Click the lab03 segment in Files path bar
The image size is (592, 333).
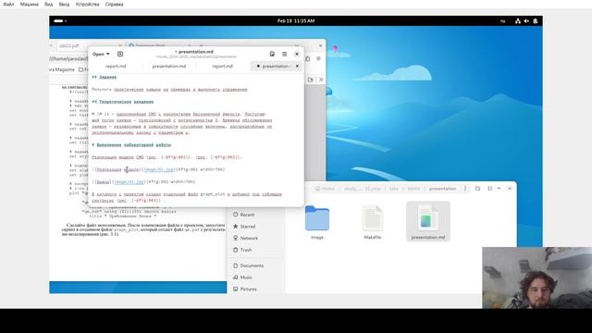pos(413,189)
